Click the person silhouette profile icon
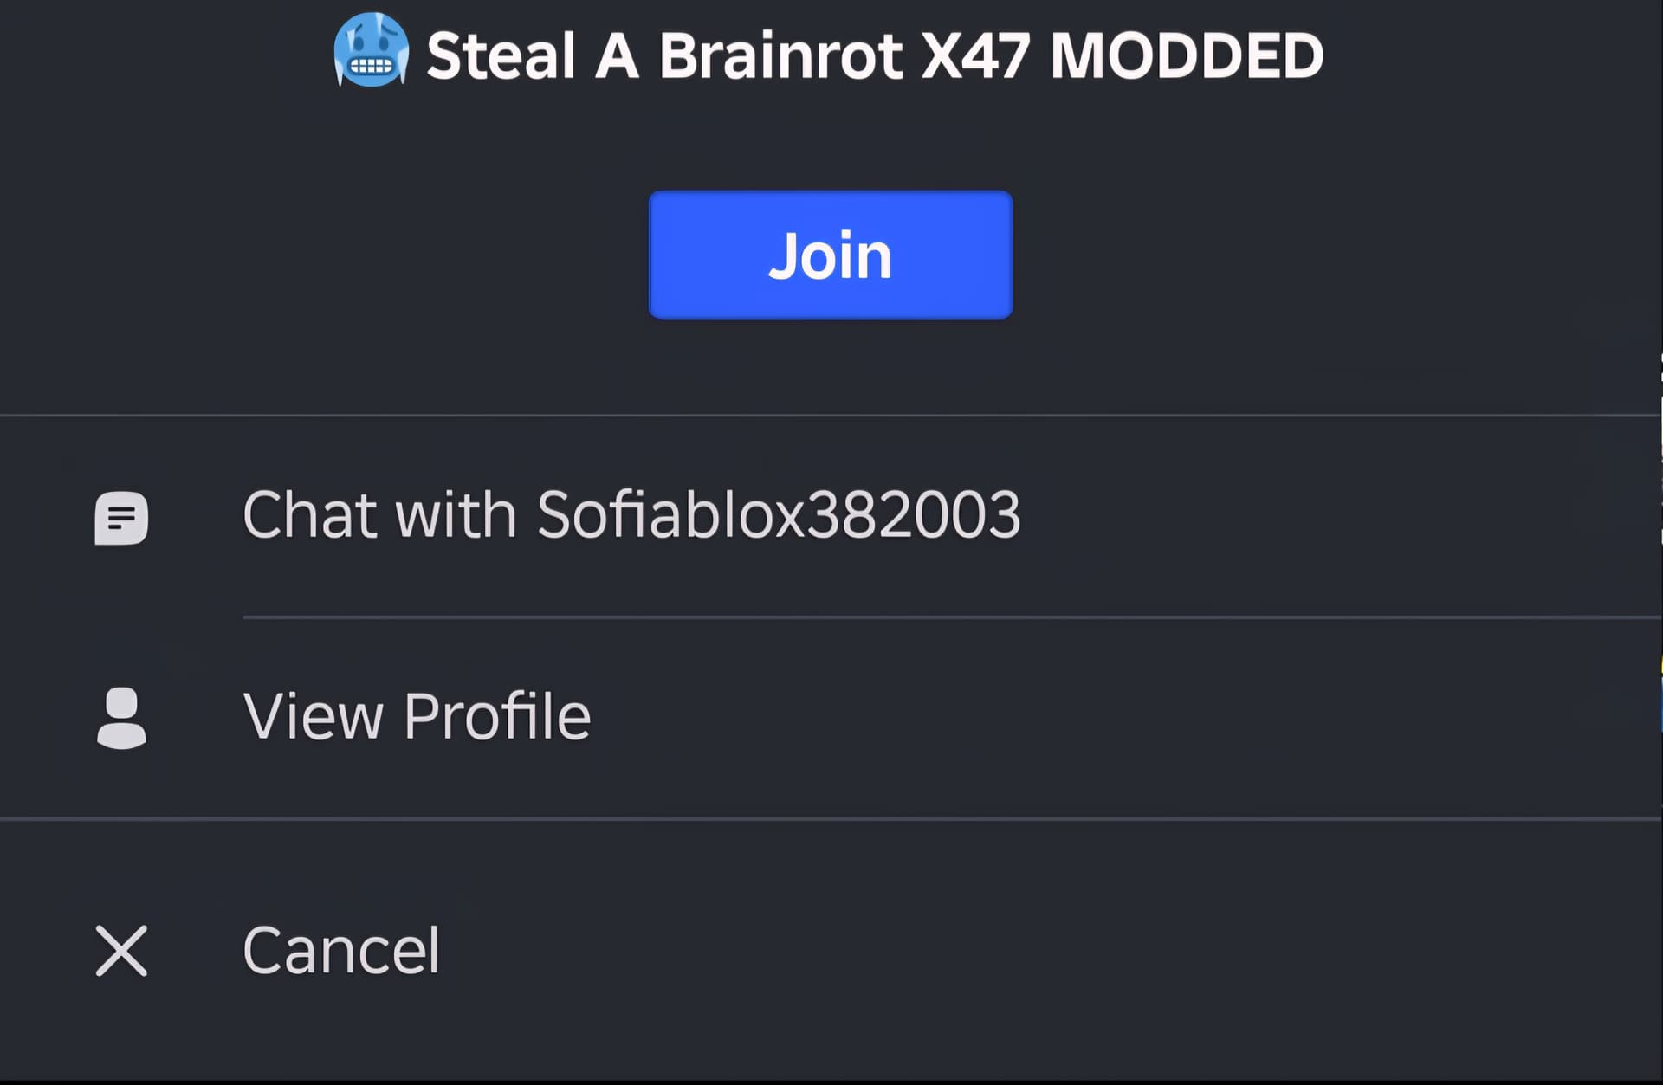 tap(121, 718)
